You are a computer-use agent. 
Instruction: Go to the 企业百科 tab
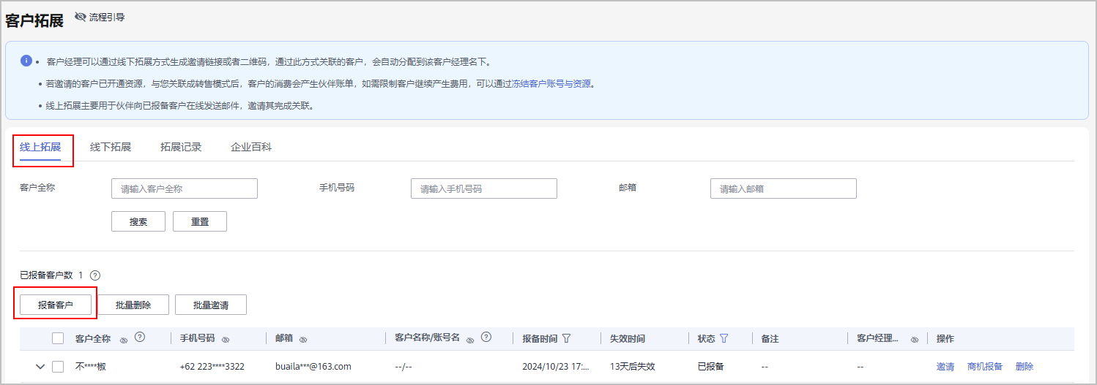(251, 147)
